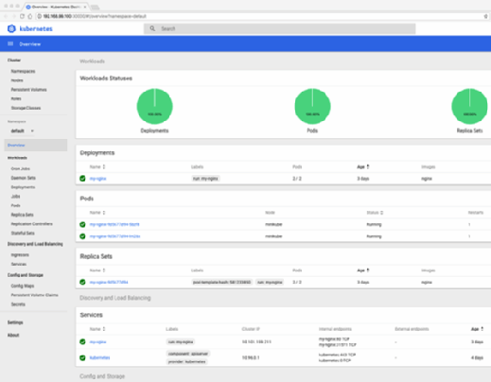Open Stateful Sets in sidebar
491x382 pixels.
23,234
